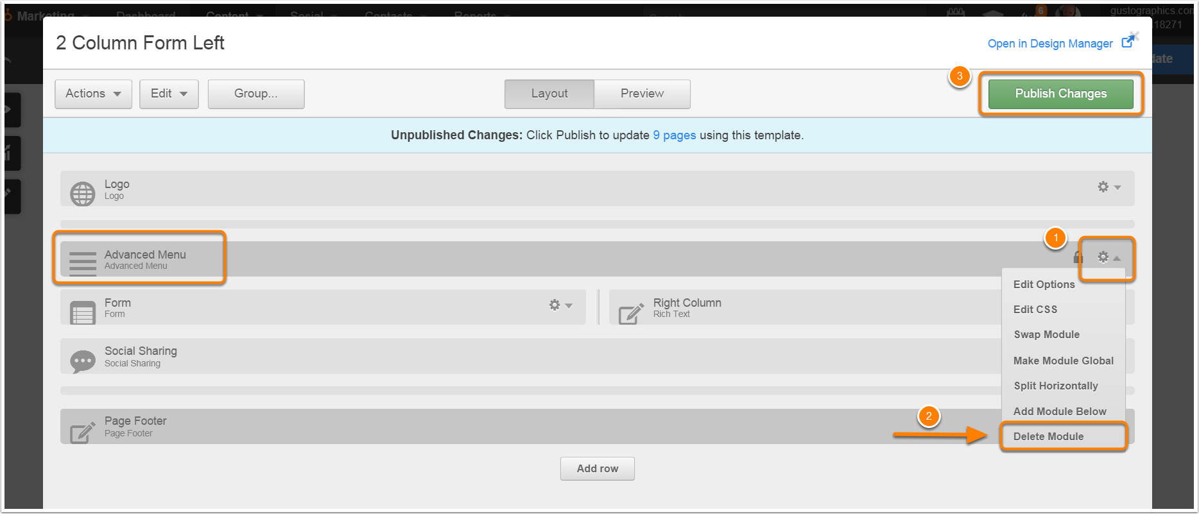Click the Advanced Menu hamburger icon
1199x514 pixels.
pyautogui.click(x=82, y=263)
